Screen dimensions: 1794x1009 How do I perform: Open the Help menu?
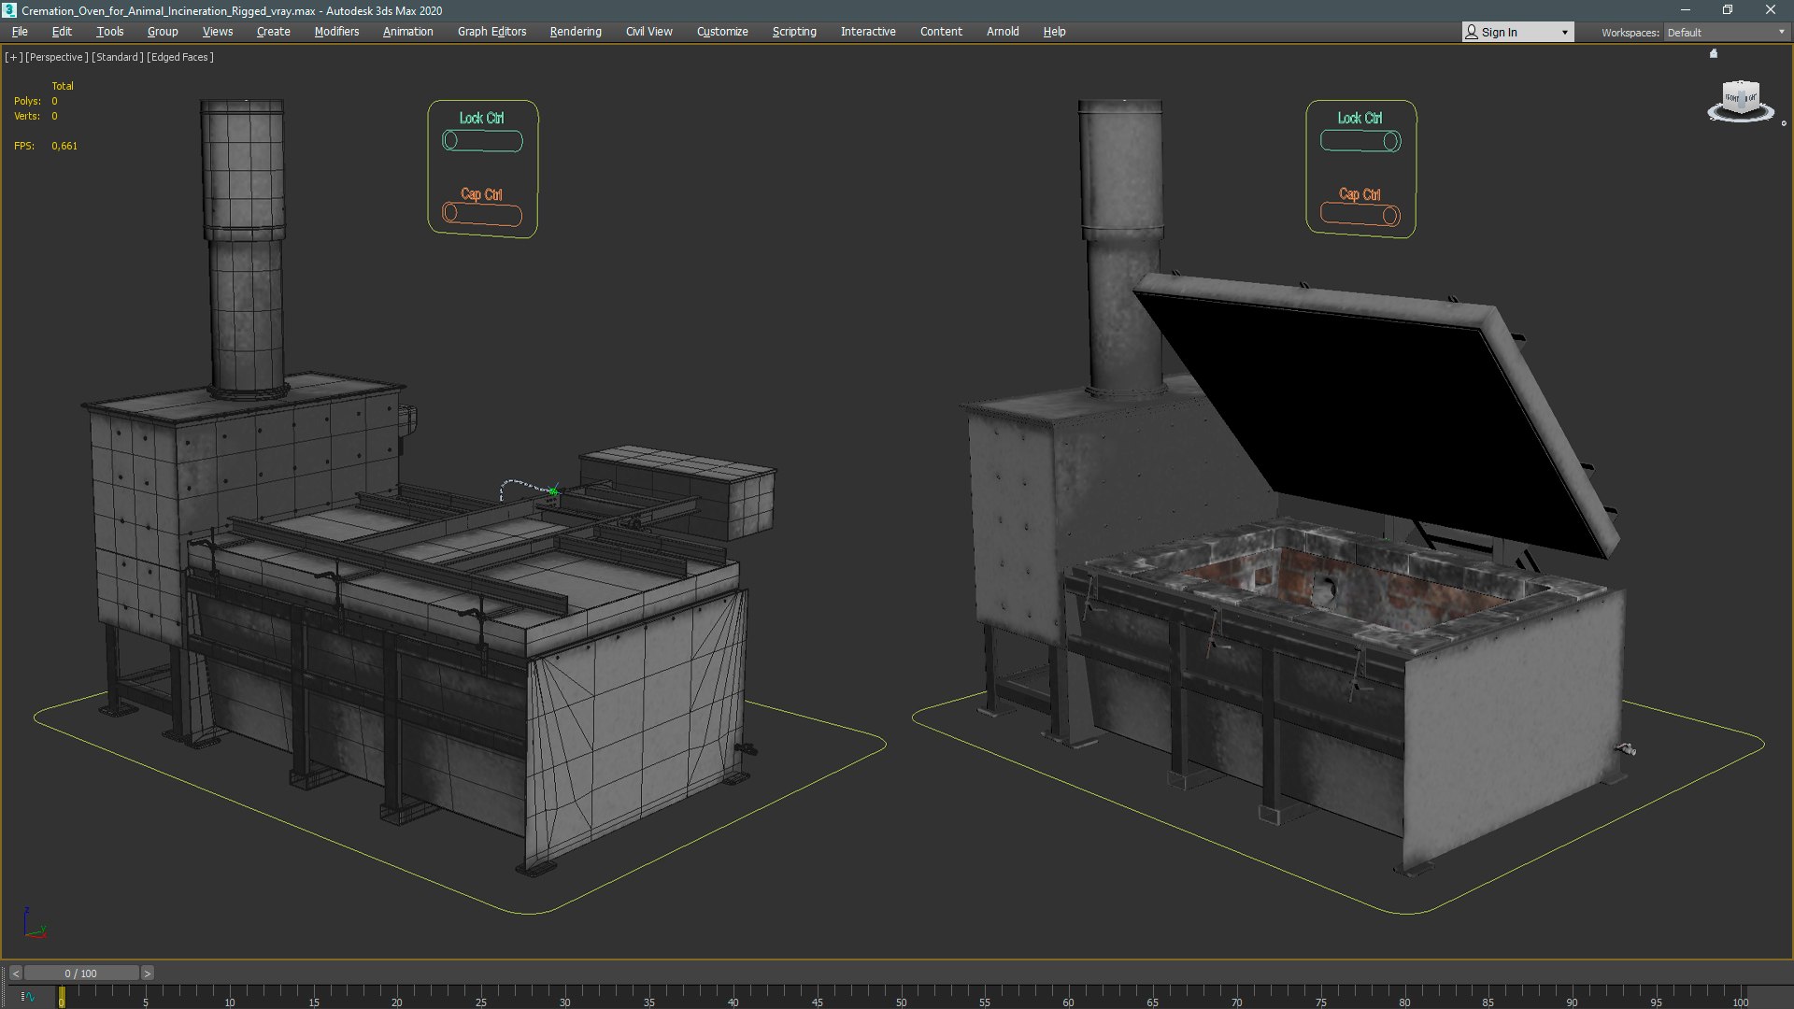1054,31
